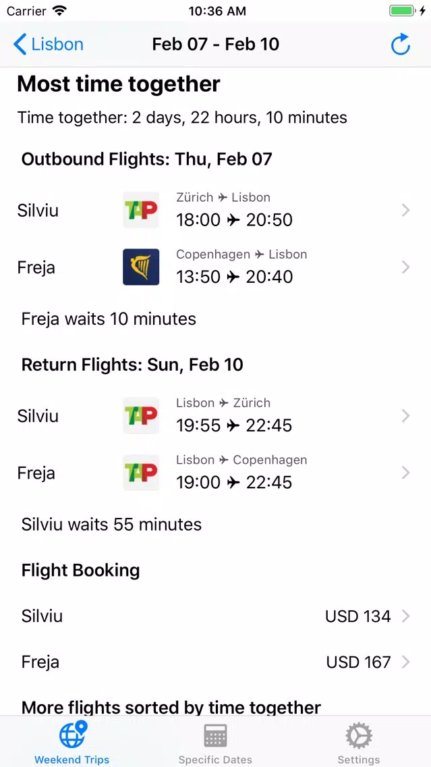
Task: Expand Silviu's Lisbon to Zürich flight chevron
Action: pos(405,416)
